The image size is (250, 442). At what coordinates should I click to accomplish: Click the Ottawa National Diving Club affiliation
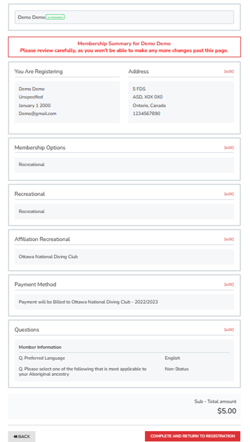click(48, 257)
